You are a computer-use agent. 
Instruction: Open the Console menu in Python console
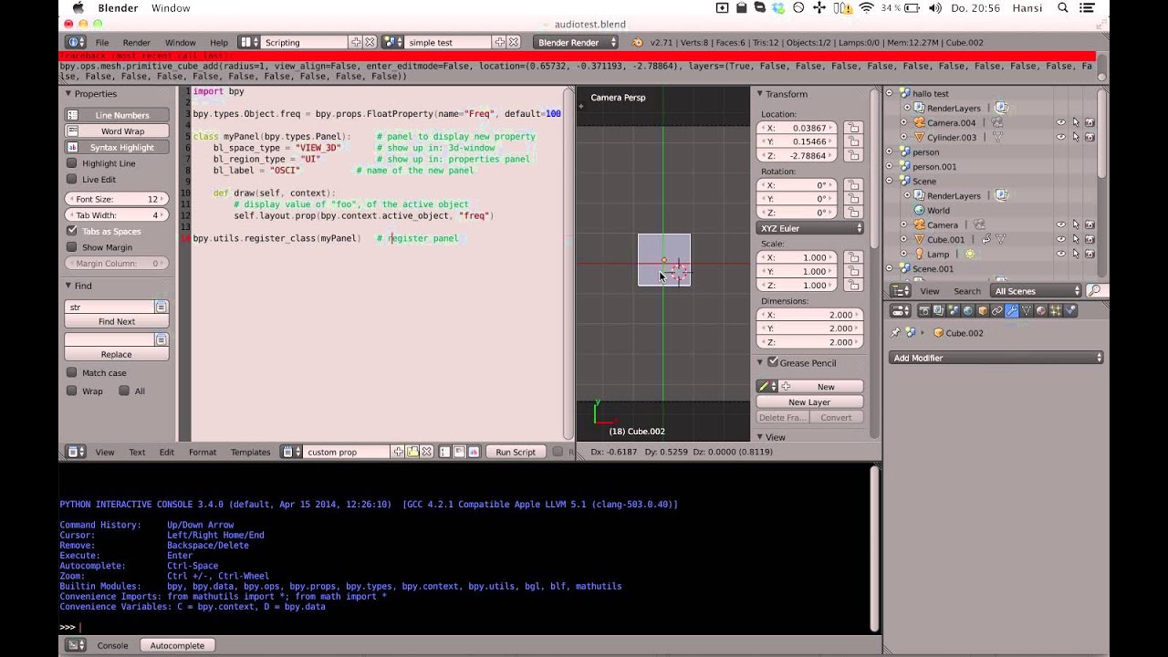[x=113, y=645]
